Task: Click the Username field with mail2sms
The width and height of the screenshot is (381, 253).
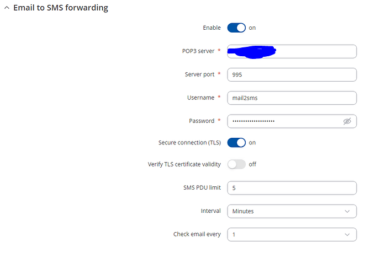Action: 292,98
